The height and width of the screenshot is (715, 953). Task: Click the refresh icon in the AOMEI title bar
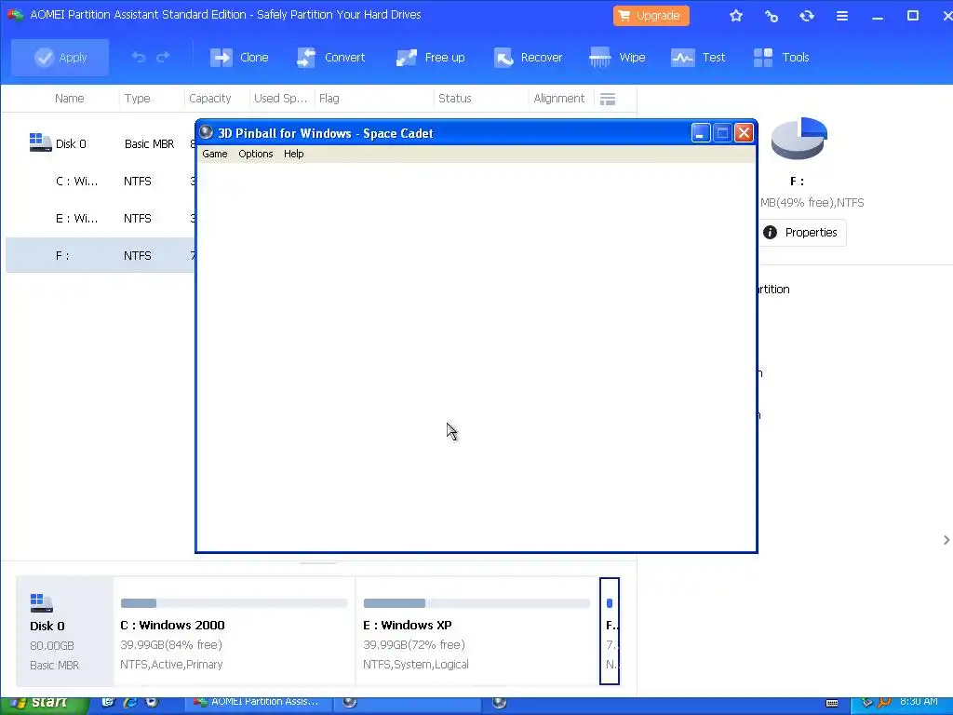(807, 16)
